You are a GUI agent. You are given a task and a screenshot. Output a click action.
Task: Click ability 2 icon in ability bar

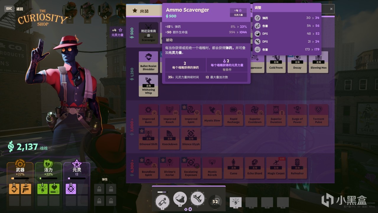click(x=180, y=199)
